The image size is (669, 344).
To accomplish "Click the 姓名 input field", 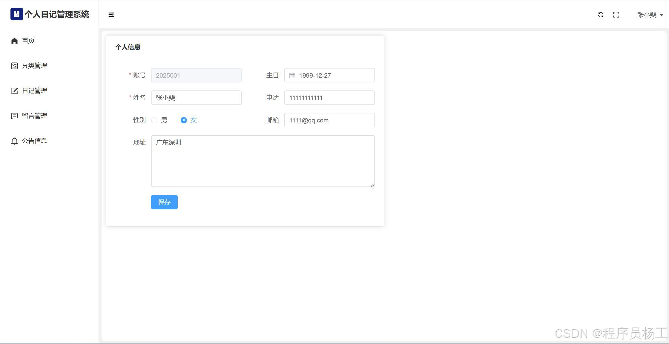I will click(196, 98).
